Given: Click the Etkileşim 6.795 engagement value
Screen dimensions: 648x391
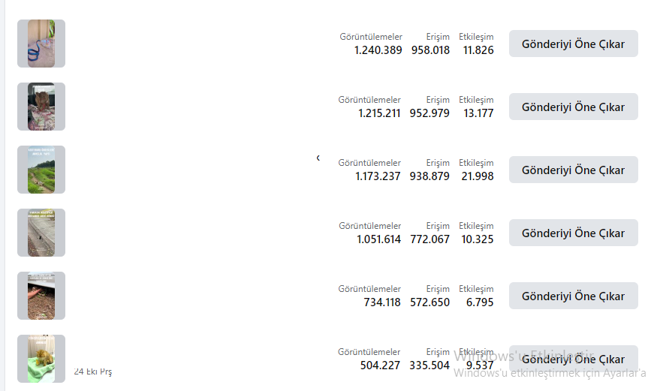Looking at the screenshot, I should coord(480,302).
